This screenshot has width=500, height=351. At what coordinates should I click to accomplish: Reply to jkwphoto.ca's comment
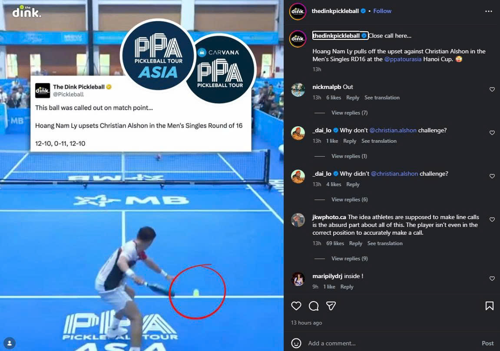point(355,243)
